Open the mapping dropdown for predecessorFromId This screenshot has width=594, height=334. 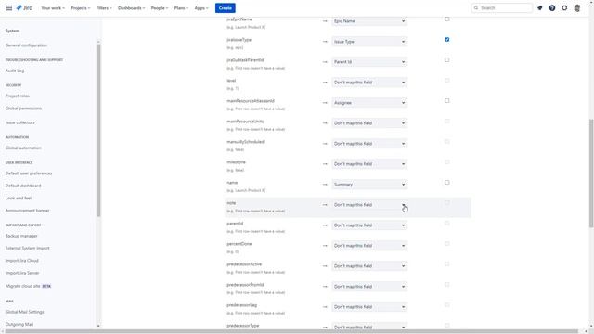369,287
